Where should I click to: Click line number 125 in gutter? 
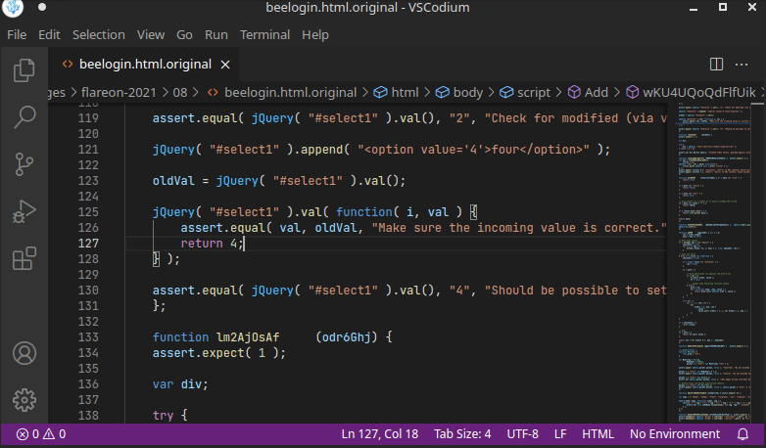coord(88,212)
